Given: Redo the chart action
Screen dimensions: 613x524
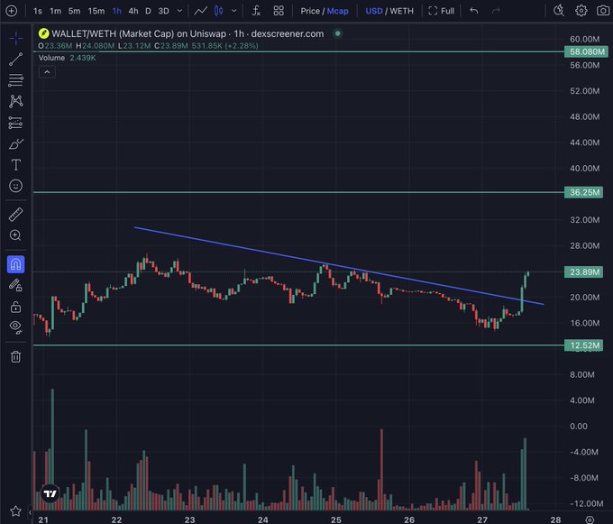Looking at the screenshot, I should [496, 11].
